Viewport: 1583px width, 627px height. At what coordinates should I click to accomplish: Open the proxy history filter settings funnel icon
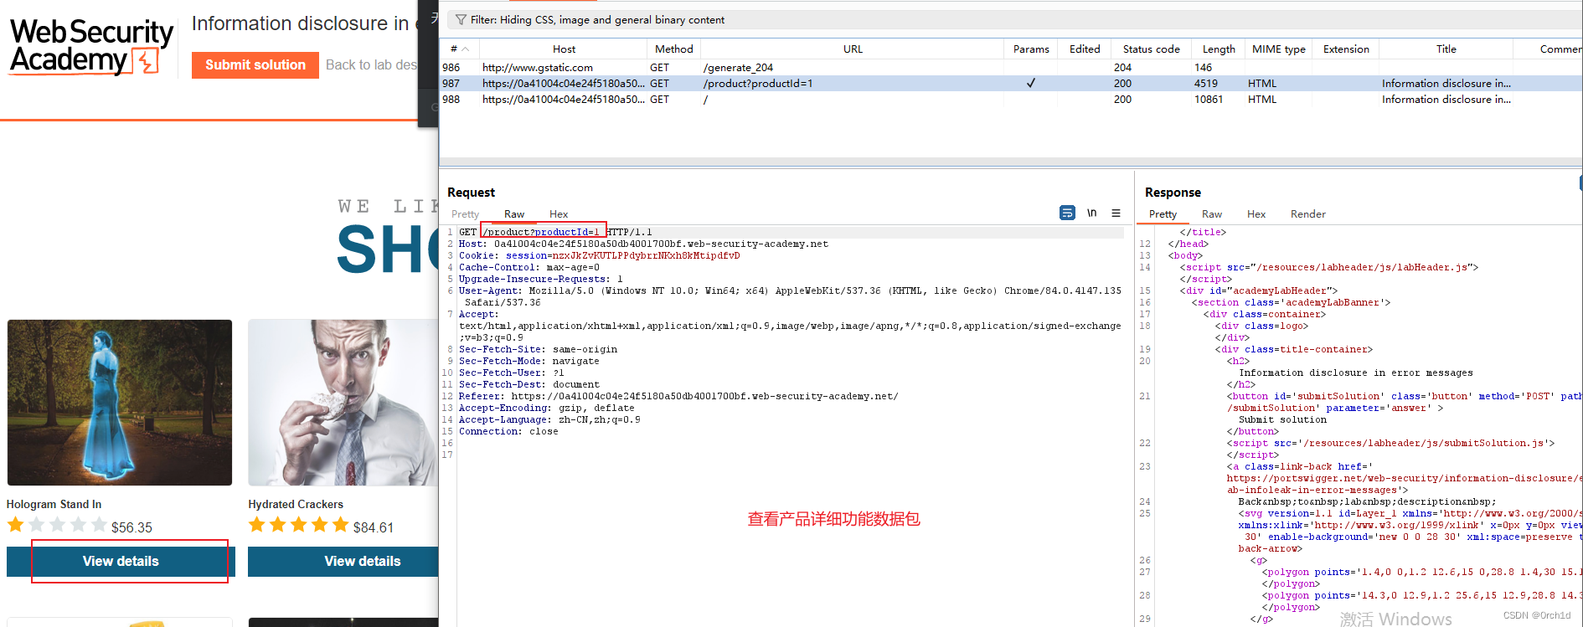461,19
